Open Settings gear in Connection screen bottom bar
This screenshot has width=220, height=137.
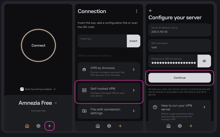click(x=109, y=126)
